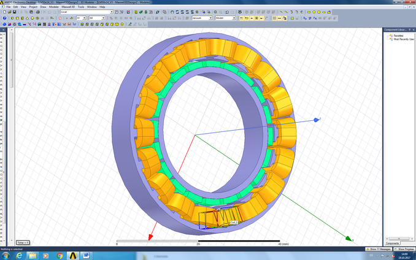The image size is (416, 260).
Task: Toggle the first highlighted snap-mode button
Action: (x=241, y=18)
